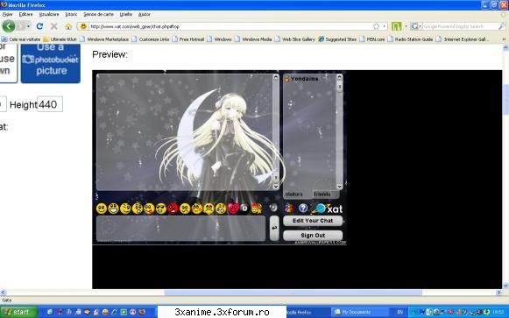This screenshot has height=318, width=509.
Task: Click the visitor list scroll-up arrow
Action: [x=340, y=77]
